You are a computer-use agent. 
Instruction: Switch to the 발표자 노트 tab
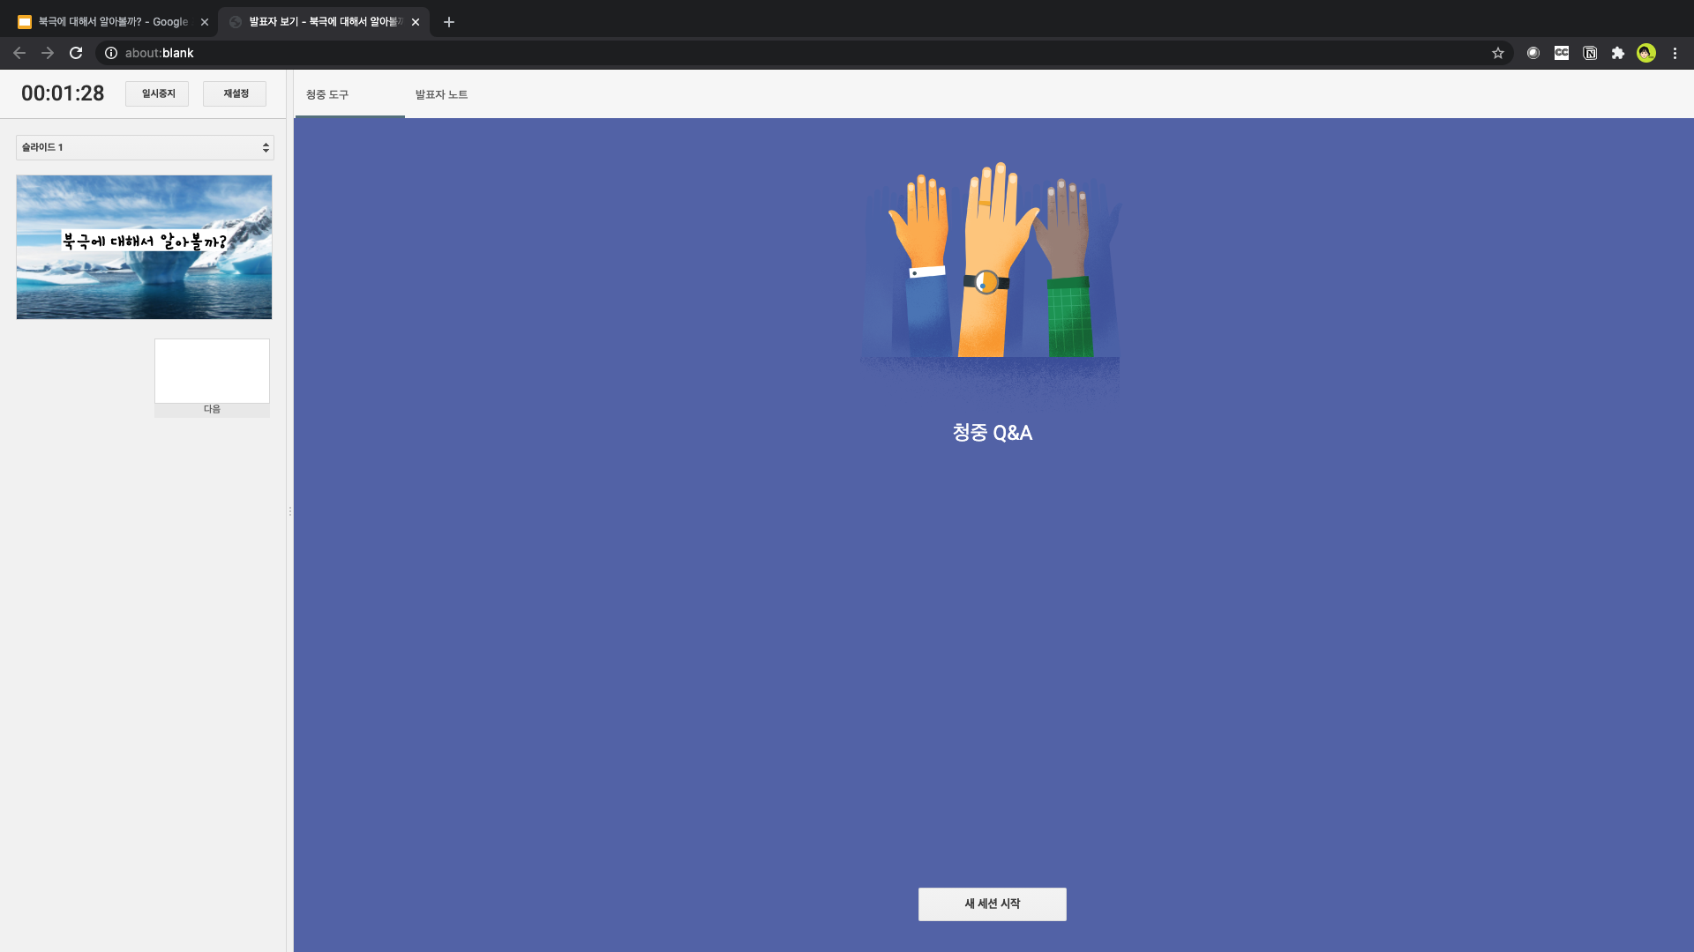pos(441,94)
